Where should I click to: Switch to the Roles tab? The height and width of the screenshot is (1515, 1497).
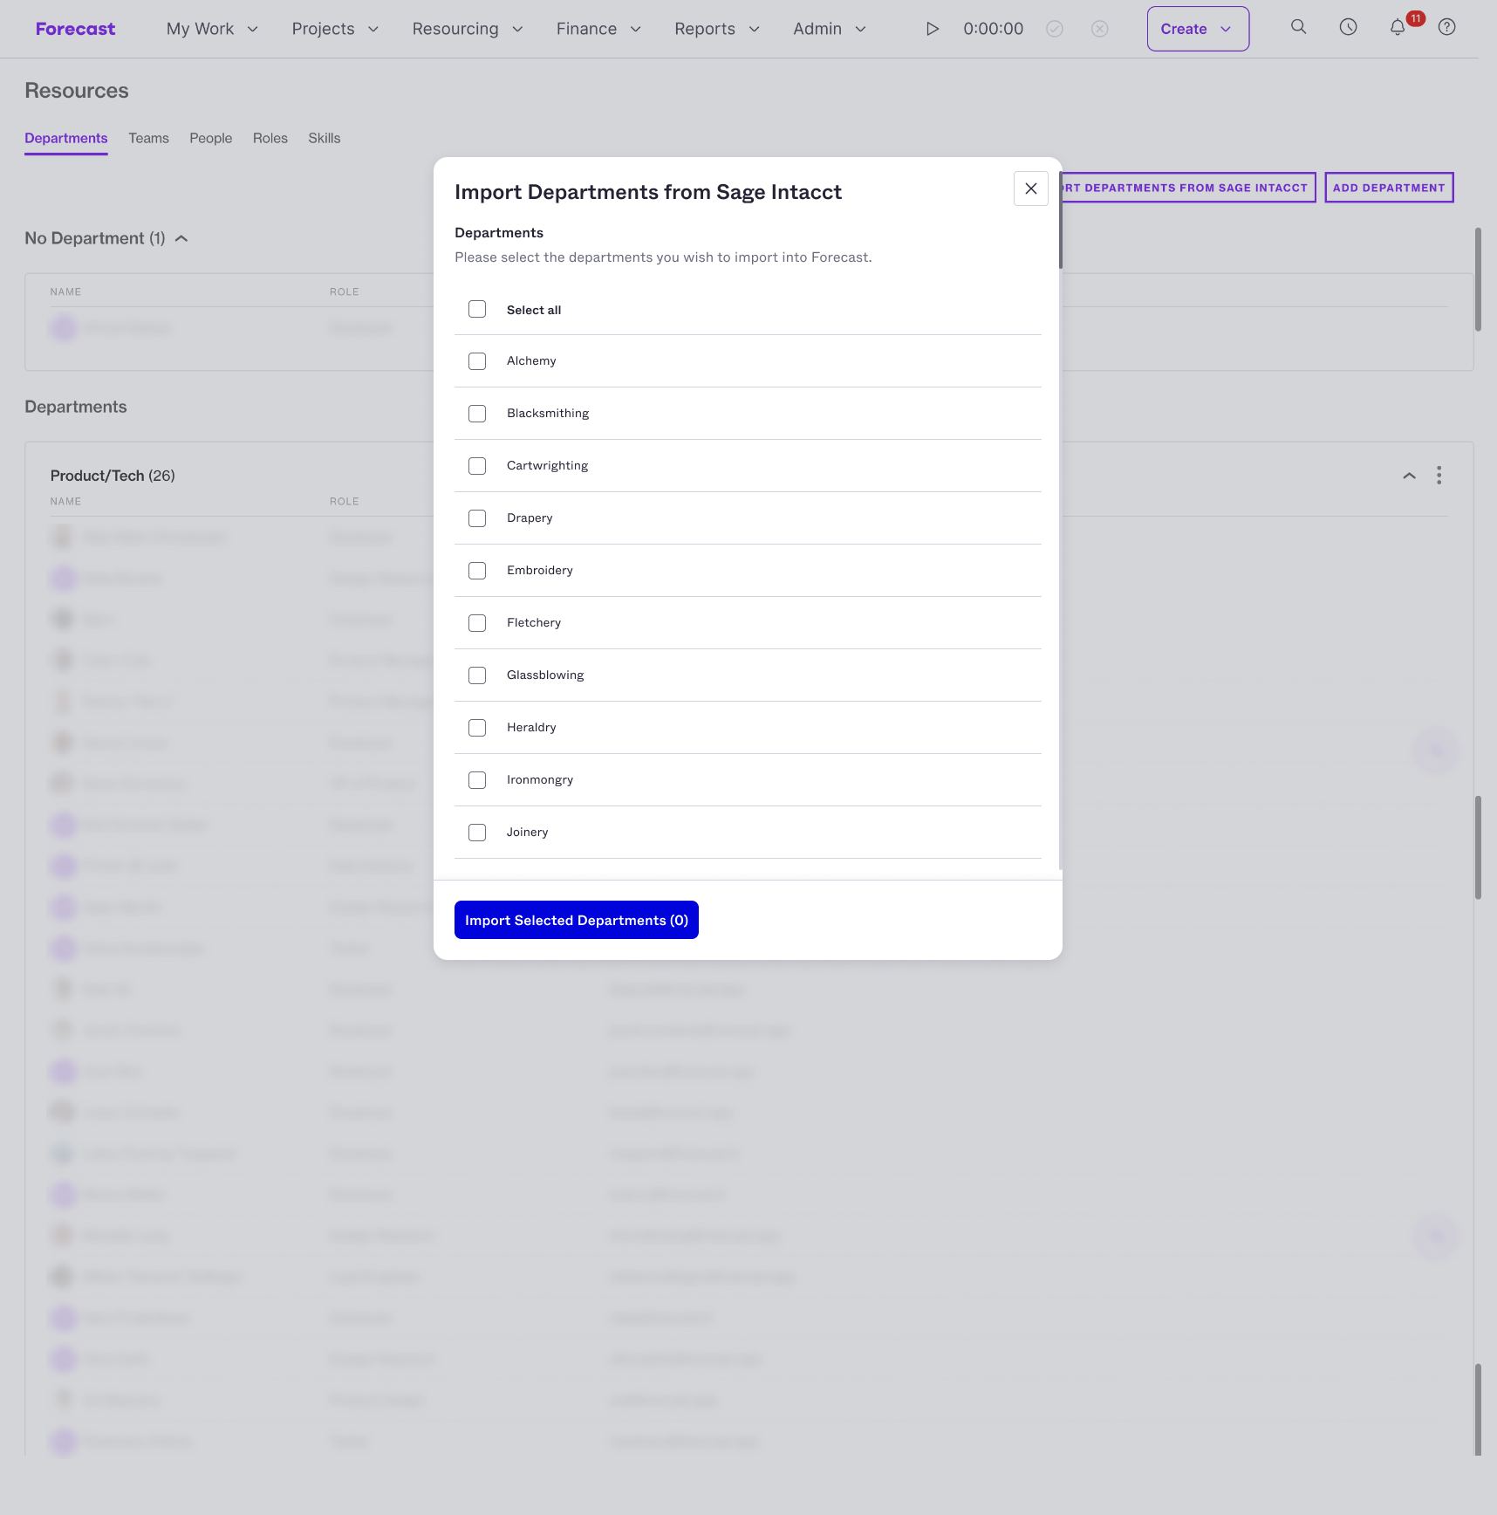pyautogui.click(x=270, y=138)
